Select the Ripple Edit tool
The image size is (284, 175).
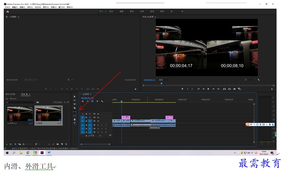coord(75,104)
